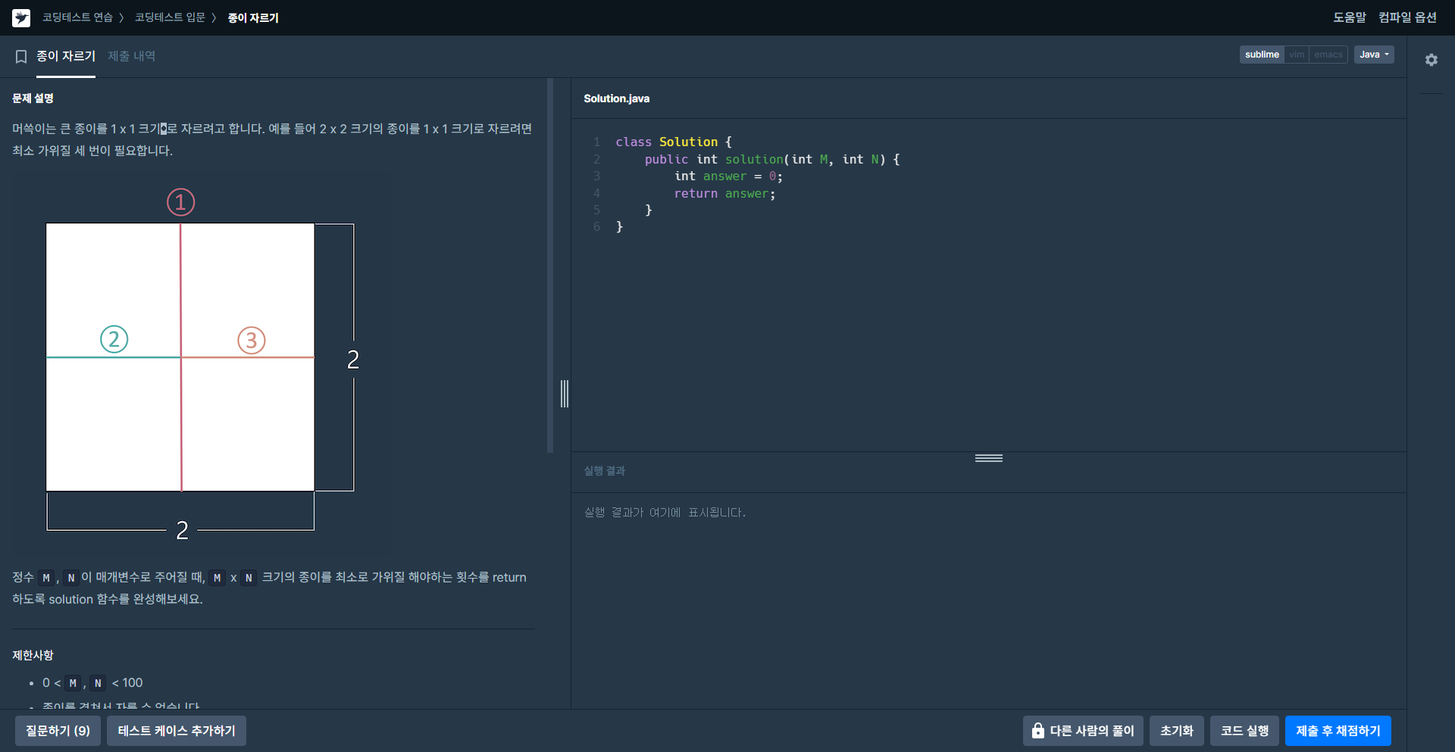Click the 문제 설명 heading

pyautogui.click(x=33, y=98)
